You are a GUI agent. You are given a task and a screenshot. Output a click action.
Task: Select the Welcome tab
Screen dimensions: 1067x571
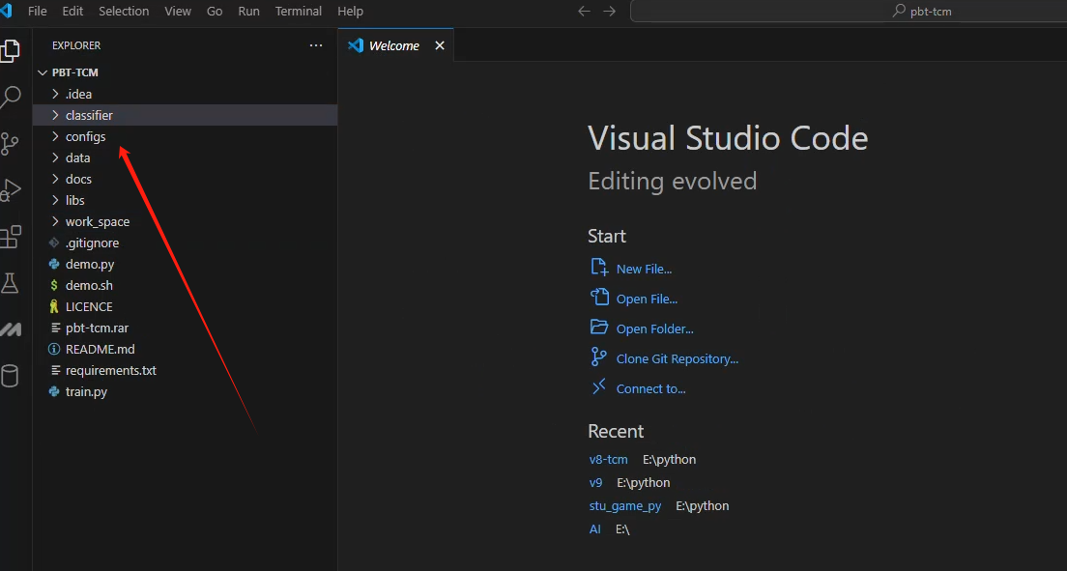coord(395,44)
